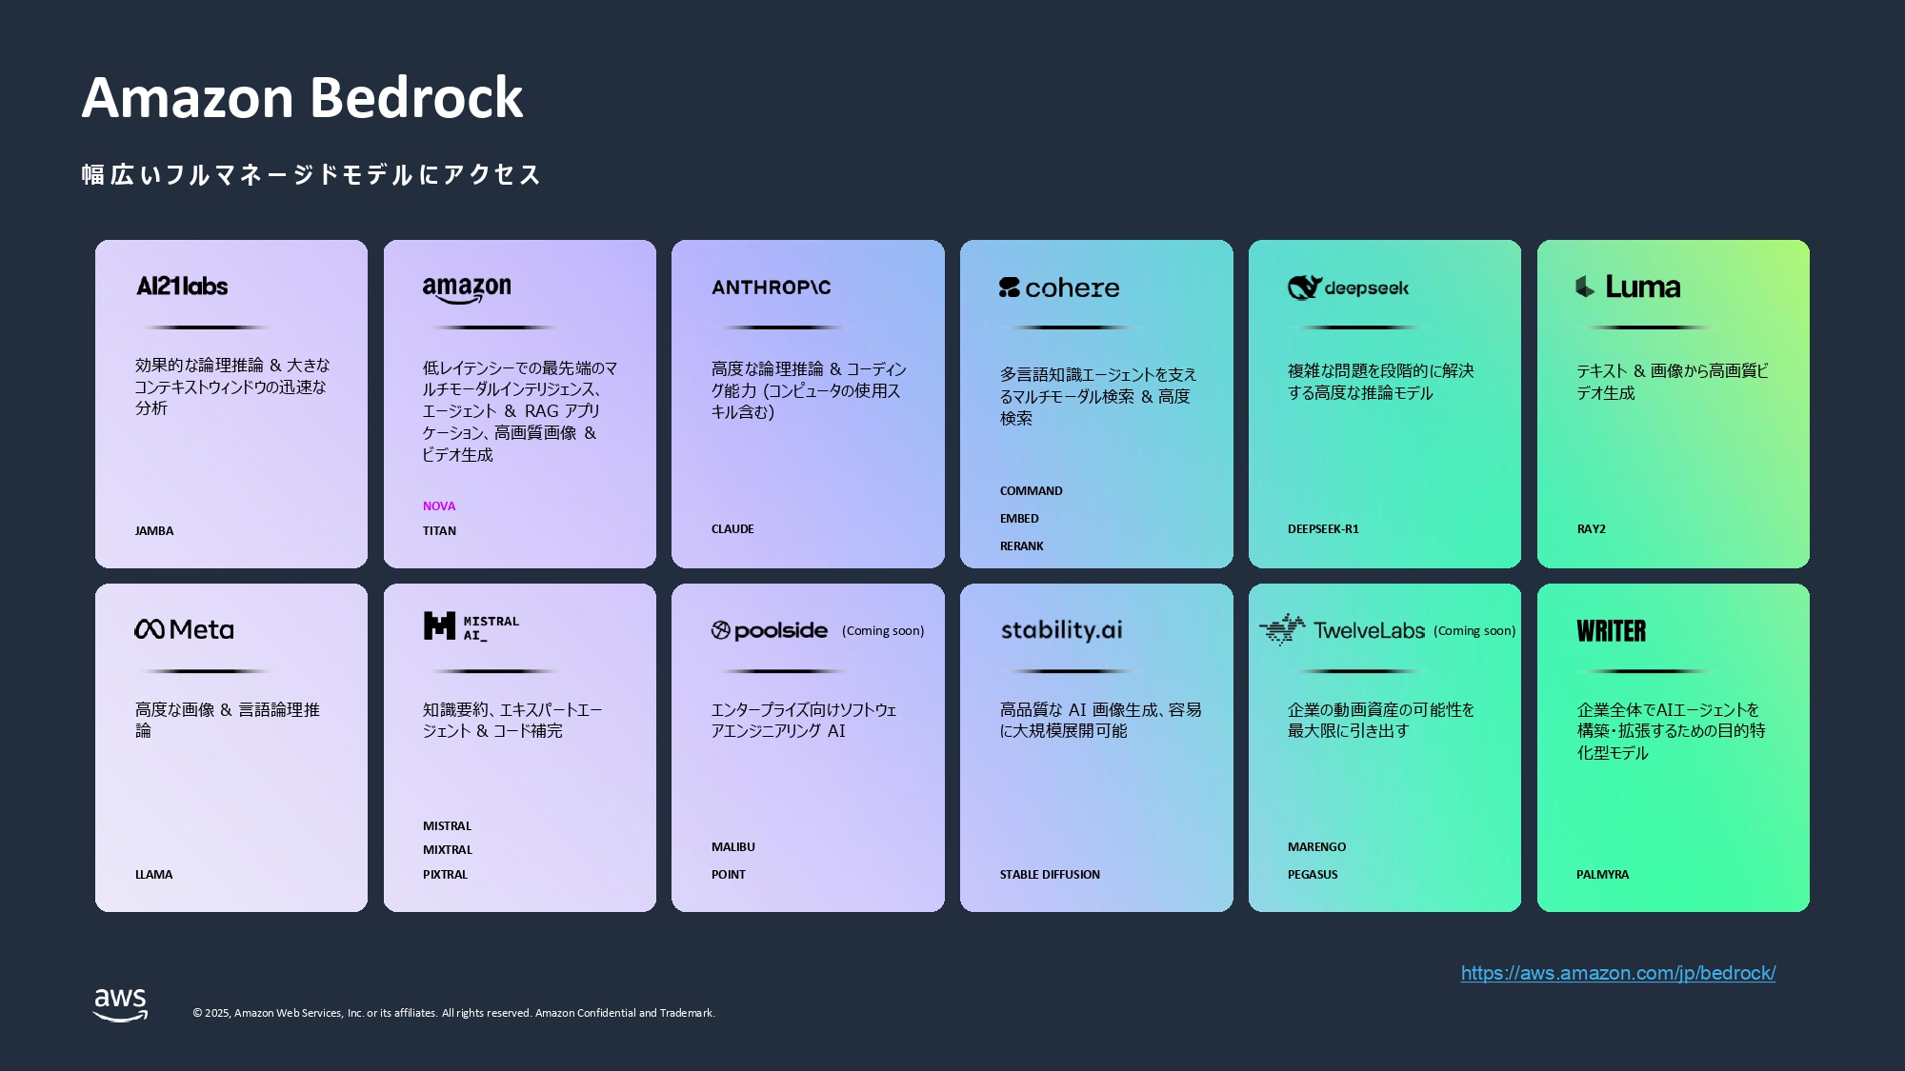Click the Anthropic logo
This screenshot has width=1905, height=1071.
tap(771, 288)
